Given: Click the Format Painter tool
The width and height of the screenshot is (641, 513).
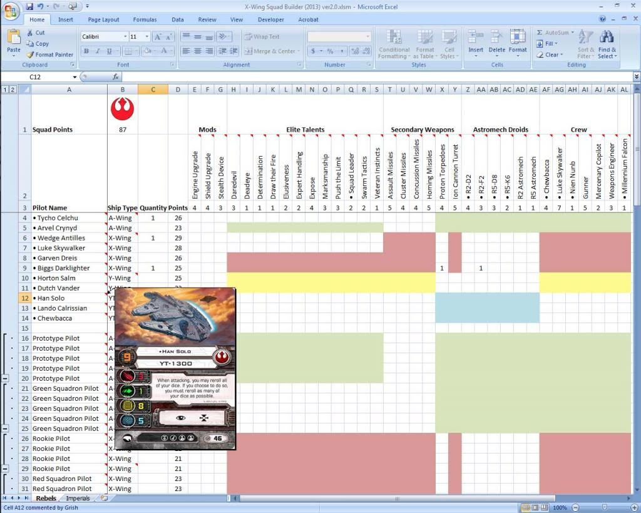Looking at the screenshot, I should (x=50, y=54).
